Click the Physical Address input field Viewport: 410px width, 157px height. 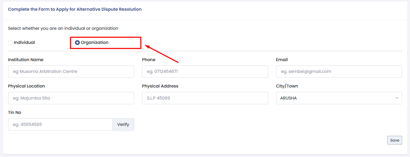pyautogui.click(x=205, y=98)
